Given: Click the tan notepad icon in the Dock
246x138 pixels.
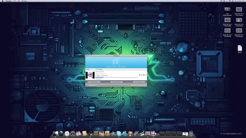Looking at the screenshot, I should (x=84, y=133).
